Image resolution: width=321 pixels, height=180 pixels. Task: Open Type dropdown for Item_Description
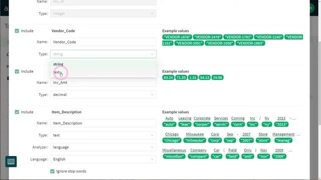click(103, 135)
